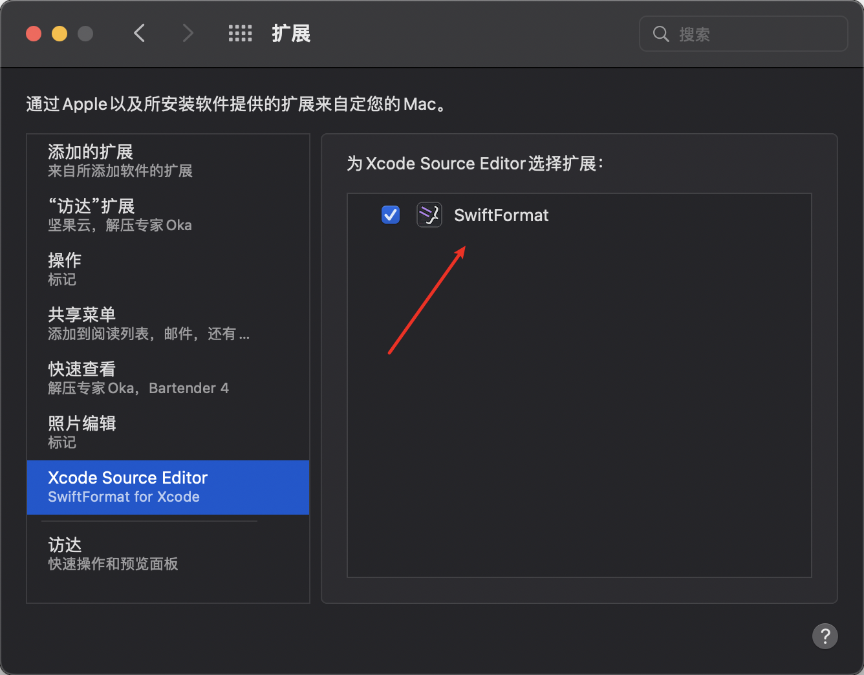
Task: Click the 扩展 window title
Action: click(291, 34)
